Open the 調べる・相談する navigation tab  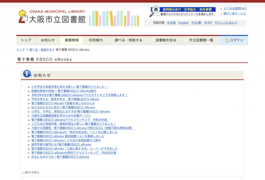point(129,40)
